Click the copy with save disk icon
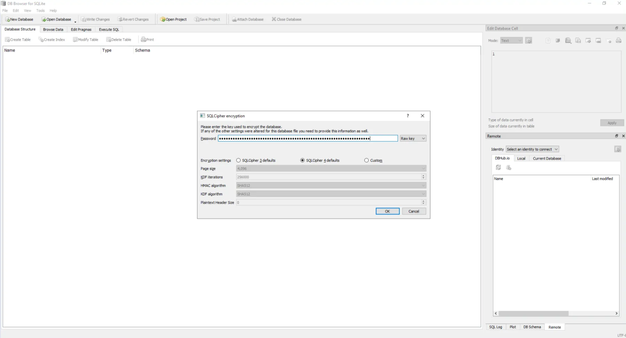 [x=578, y=41]
